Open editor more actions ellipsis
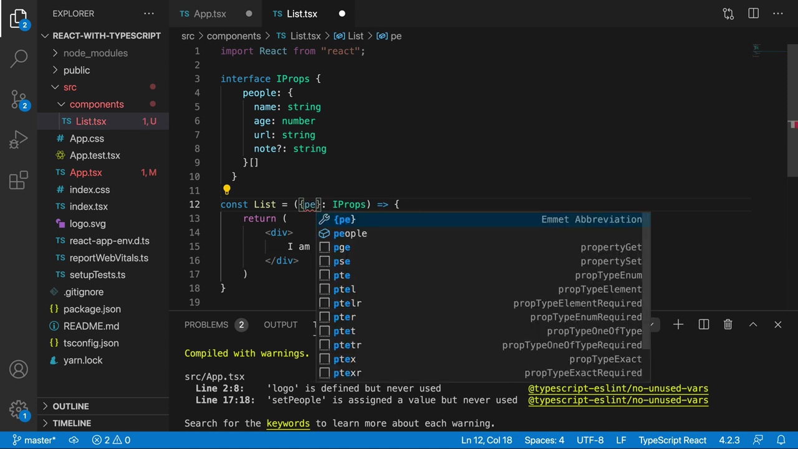 [778, 13]
